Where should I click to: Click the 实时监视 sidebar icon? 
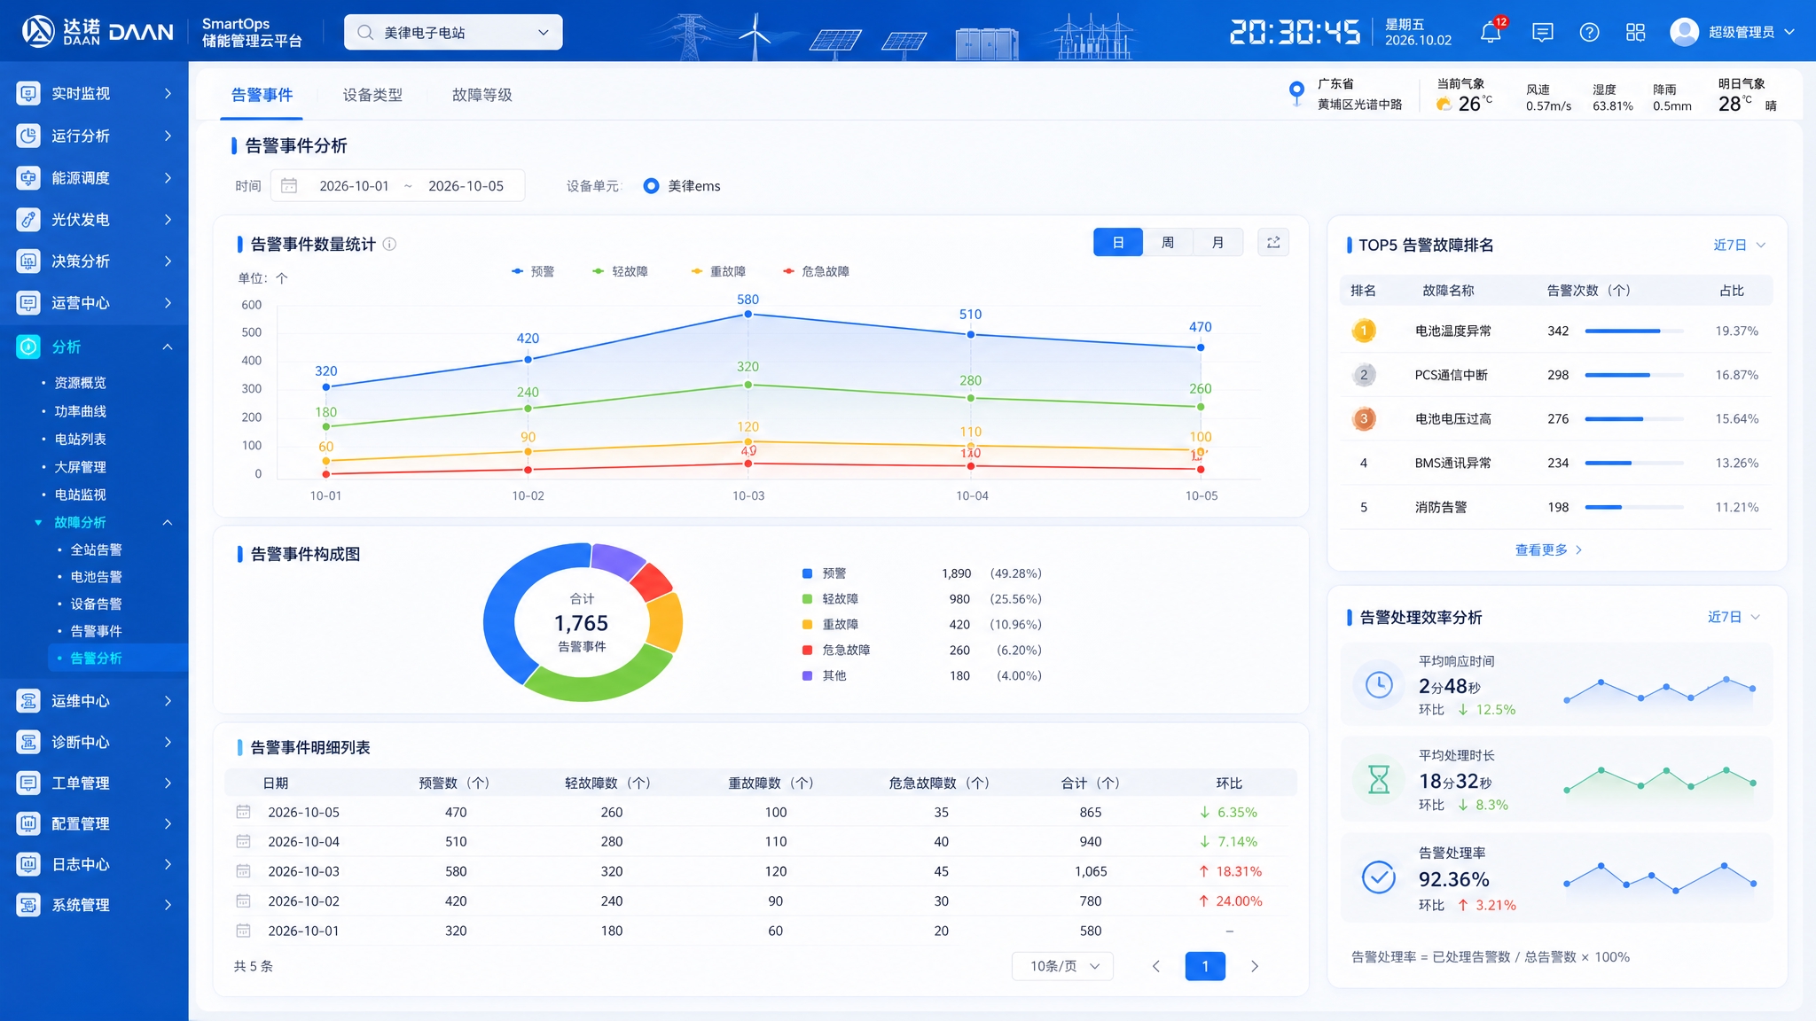pyautogui.click(x=28, y=93)
